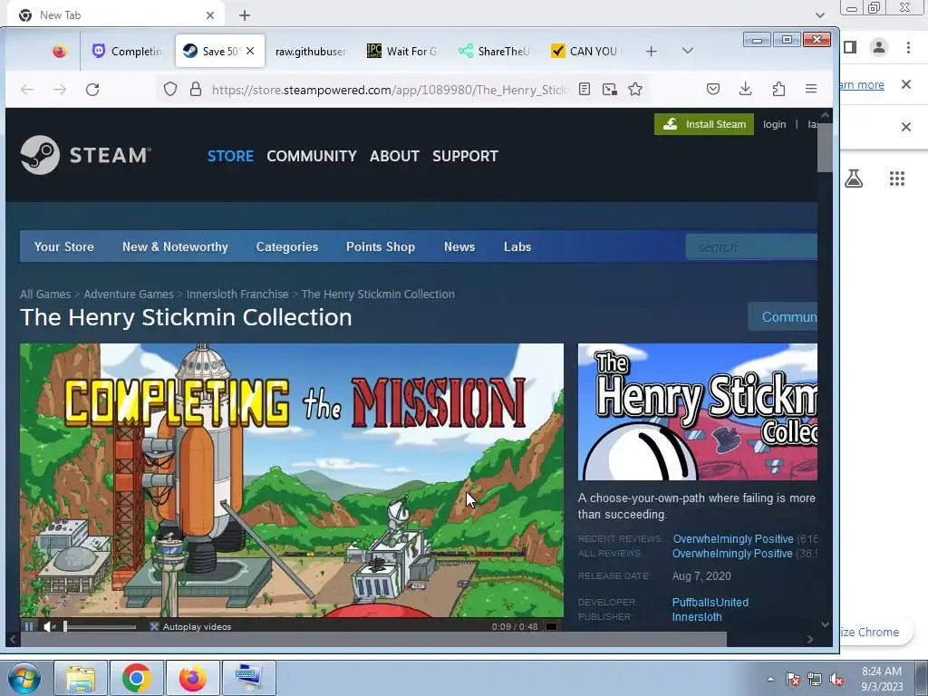The image size is (928, 696).
Task: Click the Firefox back arrow
Action: pyautogui.click(x=27, y=90)
